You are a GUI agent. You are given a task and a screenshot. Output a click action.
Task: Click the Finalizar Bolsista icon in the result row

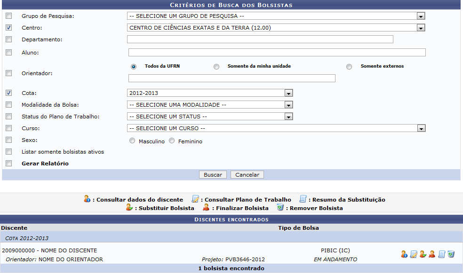tap(432, 254)
